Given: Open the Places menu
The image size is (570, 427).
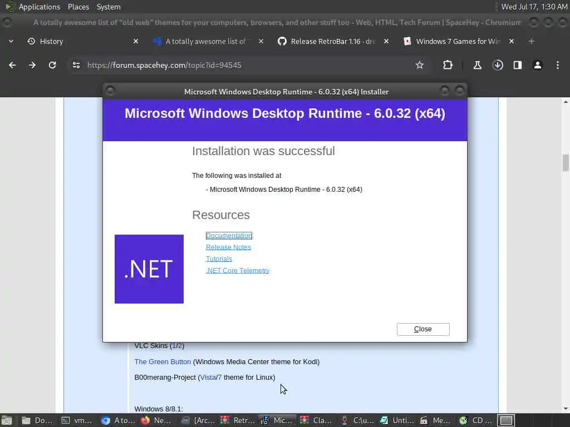Looking at the screenshot, I should point(78,7).
